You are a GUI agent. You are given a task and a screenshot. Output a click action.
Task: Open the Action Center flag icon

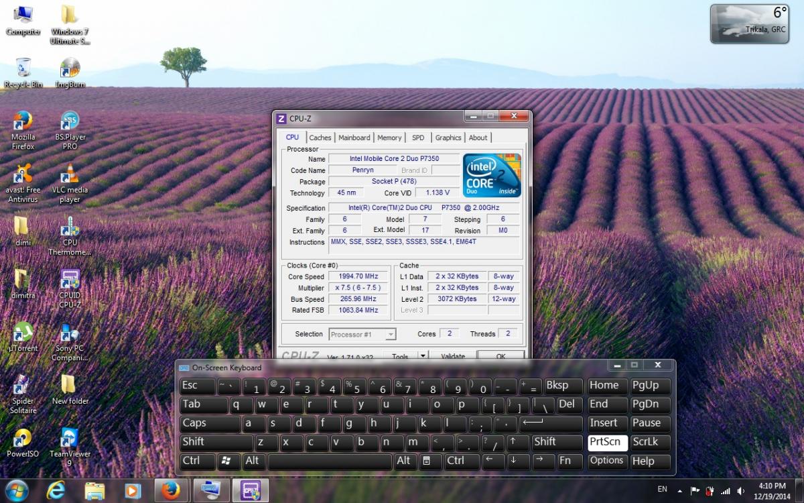pyautogui.click(x=695, y=491)
